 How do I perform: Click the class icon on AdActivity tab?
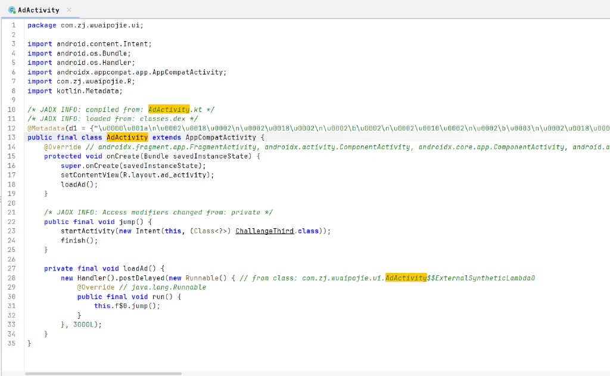[12, 10]
